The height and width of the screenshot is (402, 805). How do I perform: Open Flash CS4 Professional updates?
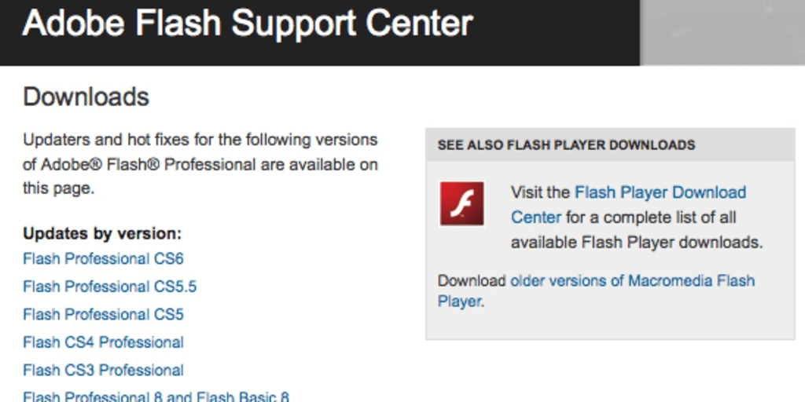point(103,342)
